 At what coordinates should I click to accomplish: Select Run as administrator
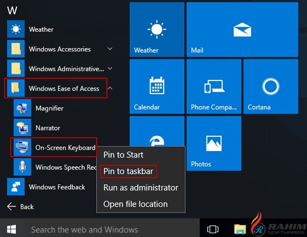tap(141, 188)
